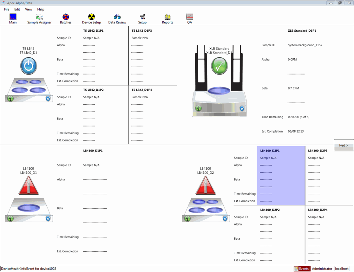The width and height of the screenshot is (354, 272).
Task: Open the QA toolbar item
Action: [190, 19]
